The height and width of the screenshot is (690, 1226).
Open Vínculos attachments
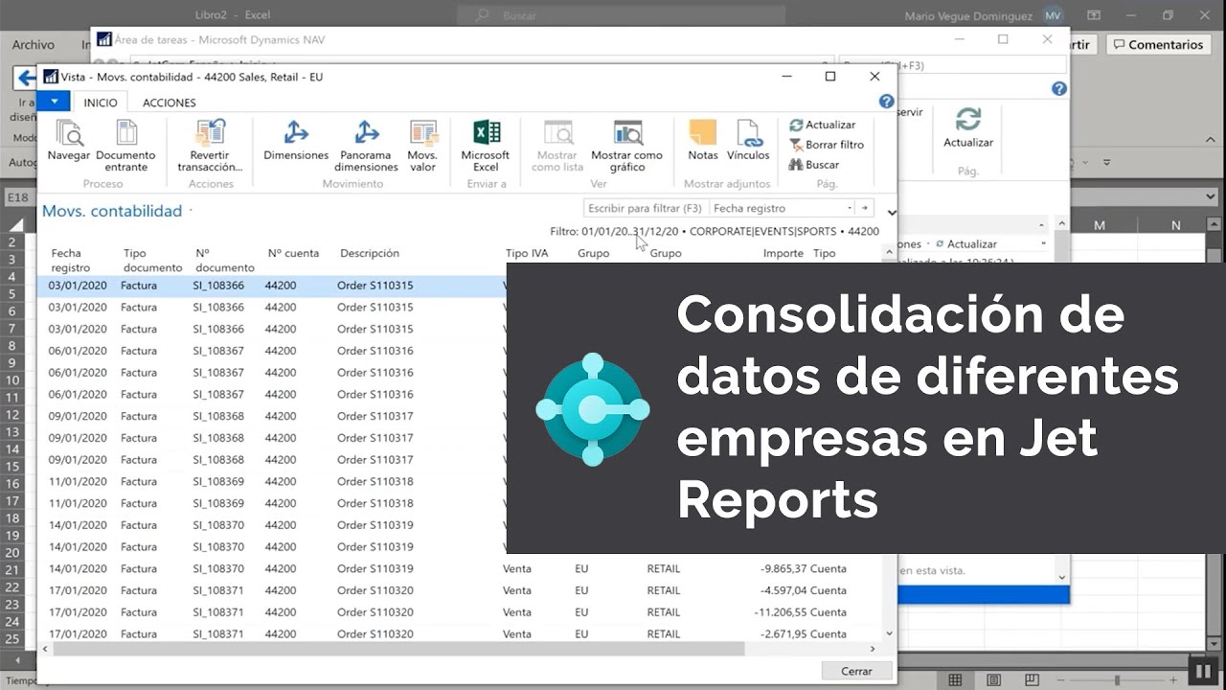click(x=748, y=140)
